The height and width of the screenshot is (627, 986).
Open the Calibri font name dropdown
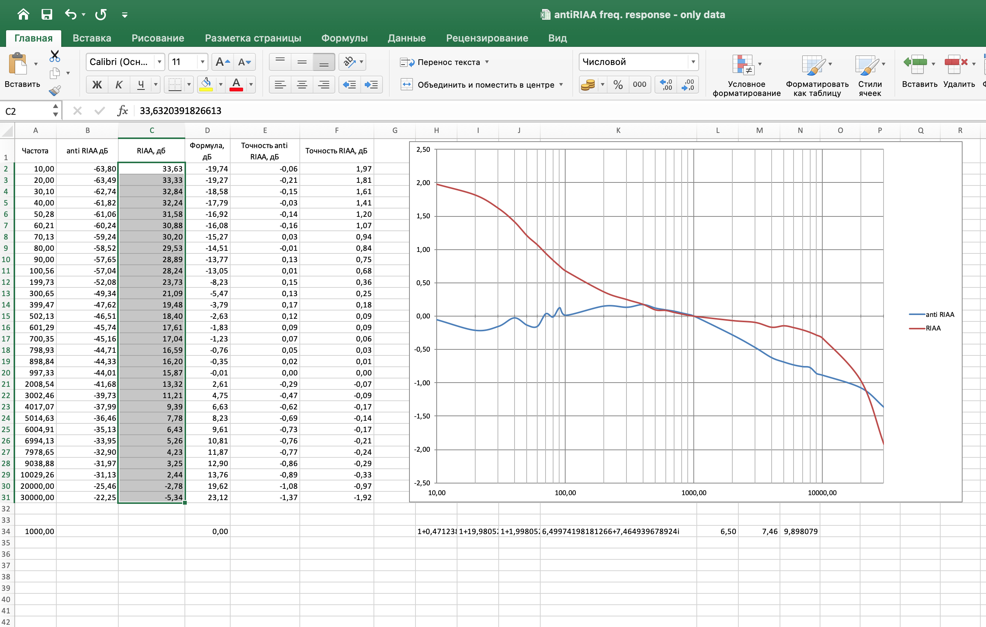pos(159,62)
